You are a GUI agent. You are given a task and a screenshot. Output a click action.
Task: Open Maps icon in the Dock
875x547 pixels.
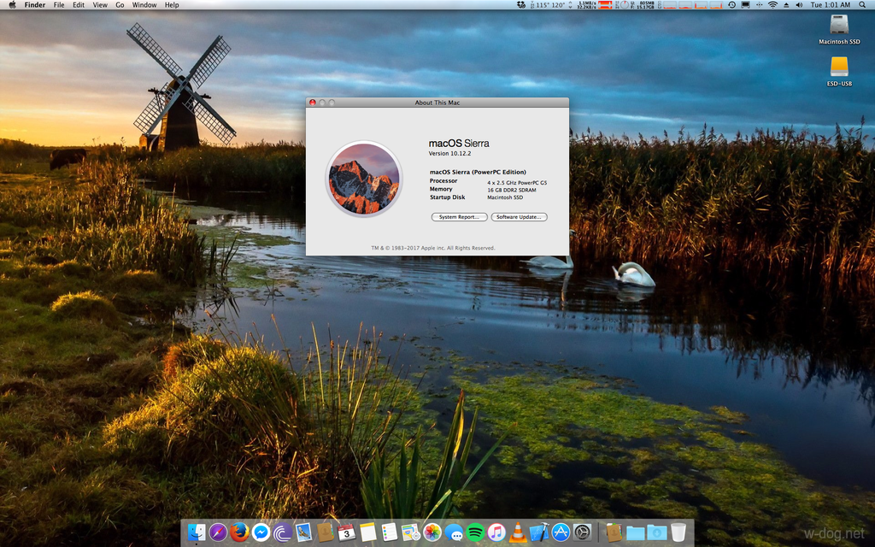click(411, 532)
